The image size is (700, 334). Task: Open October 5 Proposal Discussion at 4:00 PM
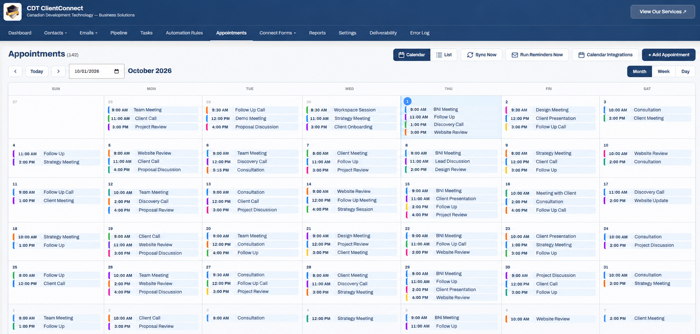click(x=153, y=170)
